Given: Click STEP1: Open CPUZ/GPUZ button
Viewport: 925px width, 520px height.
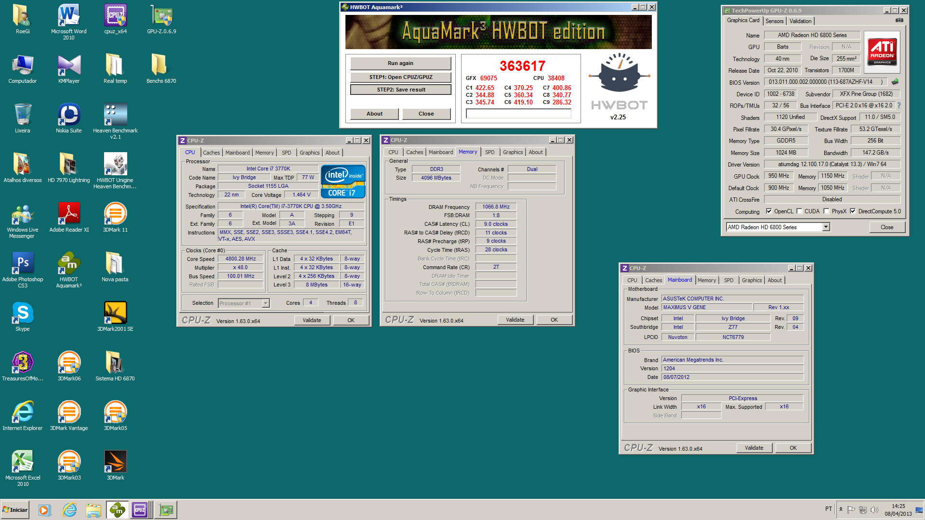Looking at the screenshot, I should [400, 77].
